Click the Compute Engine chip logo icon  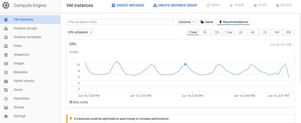6,5
